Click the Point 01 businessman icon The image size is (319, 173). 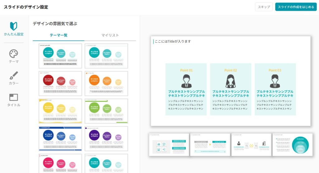pyautogui.click(x=186, y=81)
